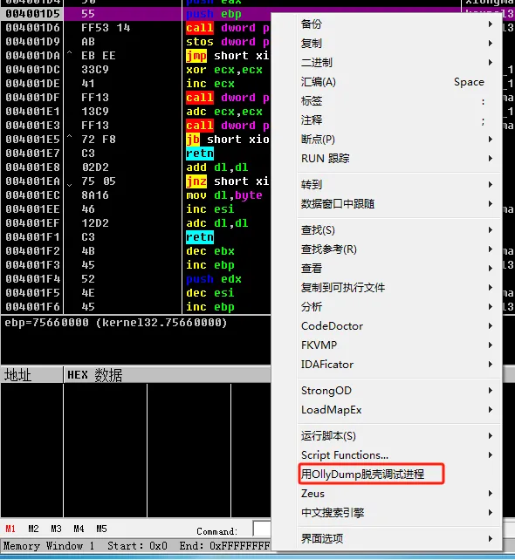Screen dimensions: 515x560
Task: Switch to M1 memory window tab
Action: tap(10, 529)
